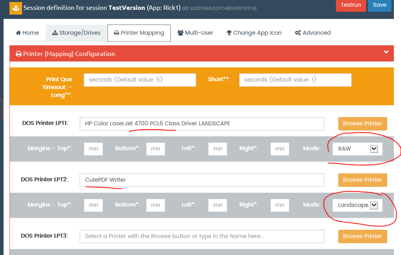
Task: Click the Change App Icon trophy icon
Action: click(229, 33)
